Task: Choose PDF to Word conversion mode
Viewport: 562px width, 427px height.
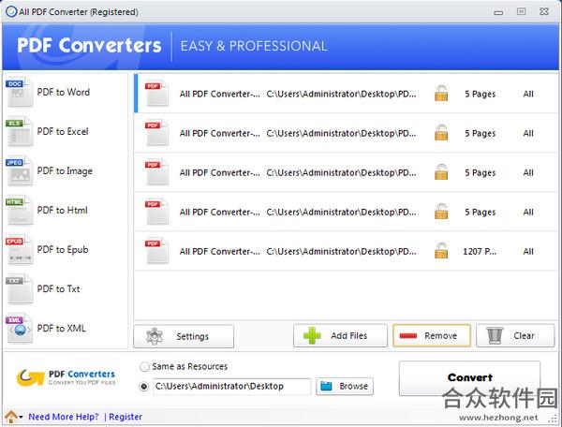Action: point(64,92)
